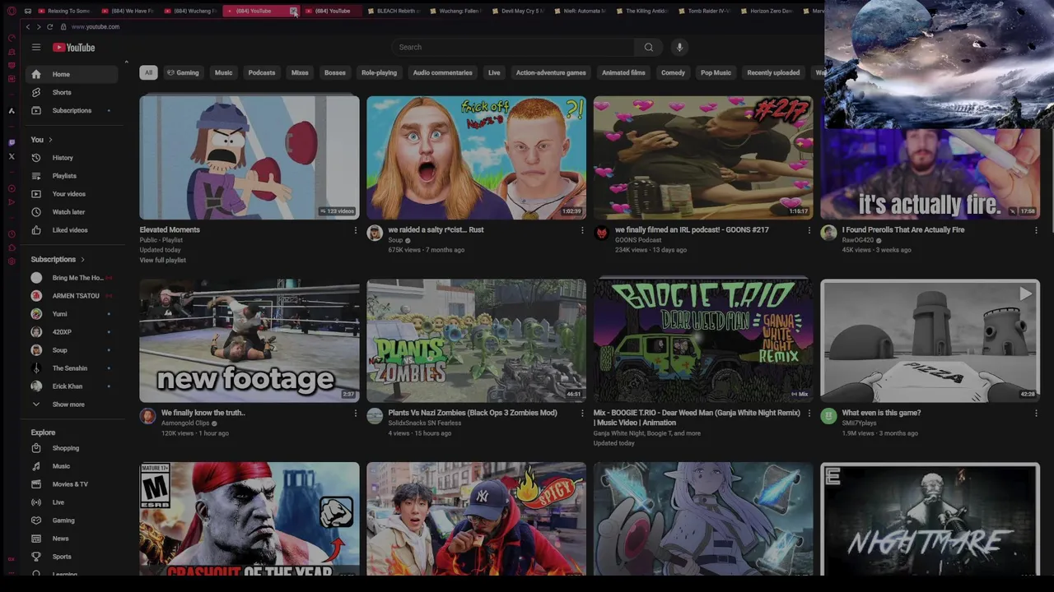Click the search magnifier button

point(649,47)
